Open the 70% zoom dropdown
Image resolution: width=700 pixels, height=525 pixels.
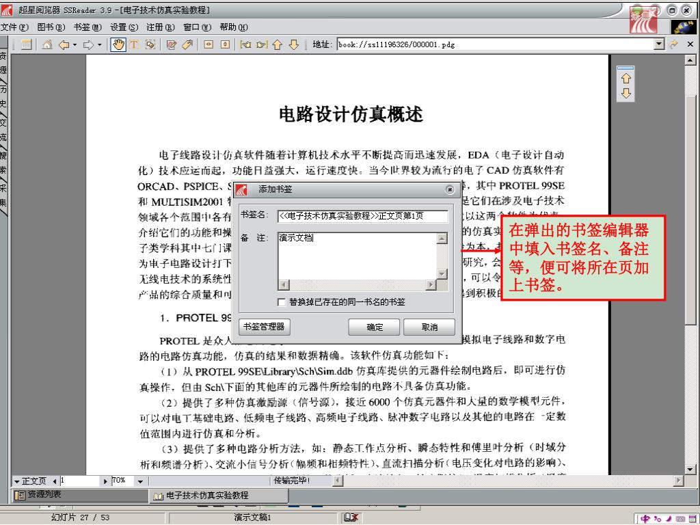140,481
